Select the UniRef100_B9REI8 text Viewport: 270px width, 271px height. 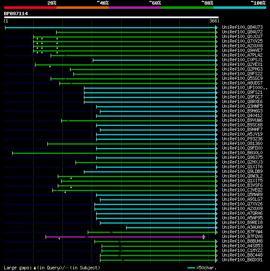(242, 223)
